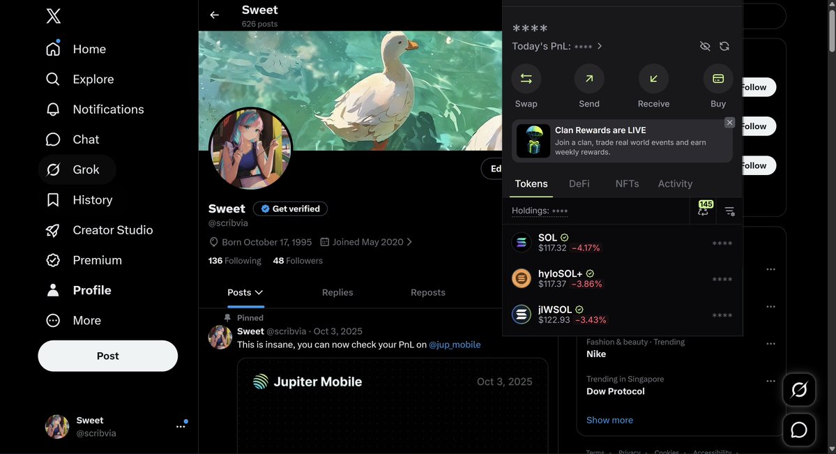This screenshot has width=836, height=454.
Task: Switch to Reposts tab
Action: coord(427,292)
